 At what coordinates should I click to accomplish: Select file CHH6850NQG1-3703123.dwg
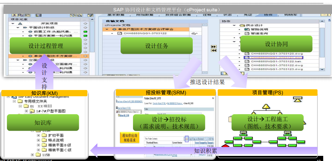click(x=277, y=69)
